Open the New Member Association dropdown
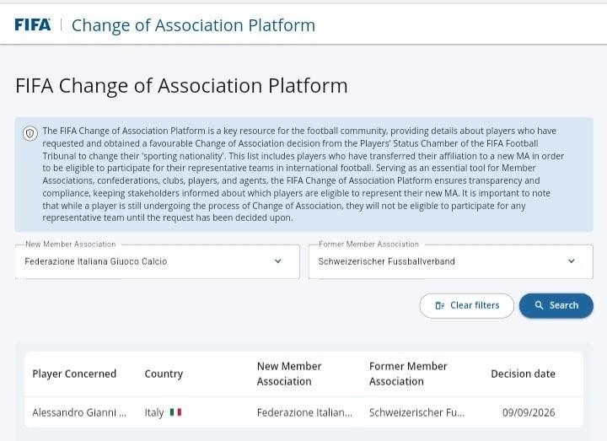The height and width of the screenshot is (441, 607). 157,261
